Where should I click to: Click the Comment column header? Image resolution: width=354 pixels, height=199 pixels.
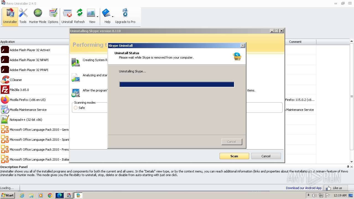pyautogui.click(x=300, y=42)
